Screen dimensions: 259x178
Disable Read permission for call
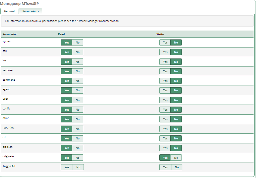tap(77, 52)
